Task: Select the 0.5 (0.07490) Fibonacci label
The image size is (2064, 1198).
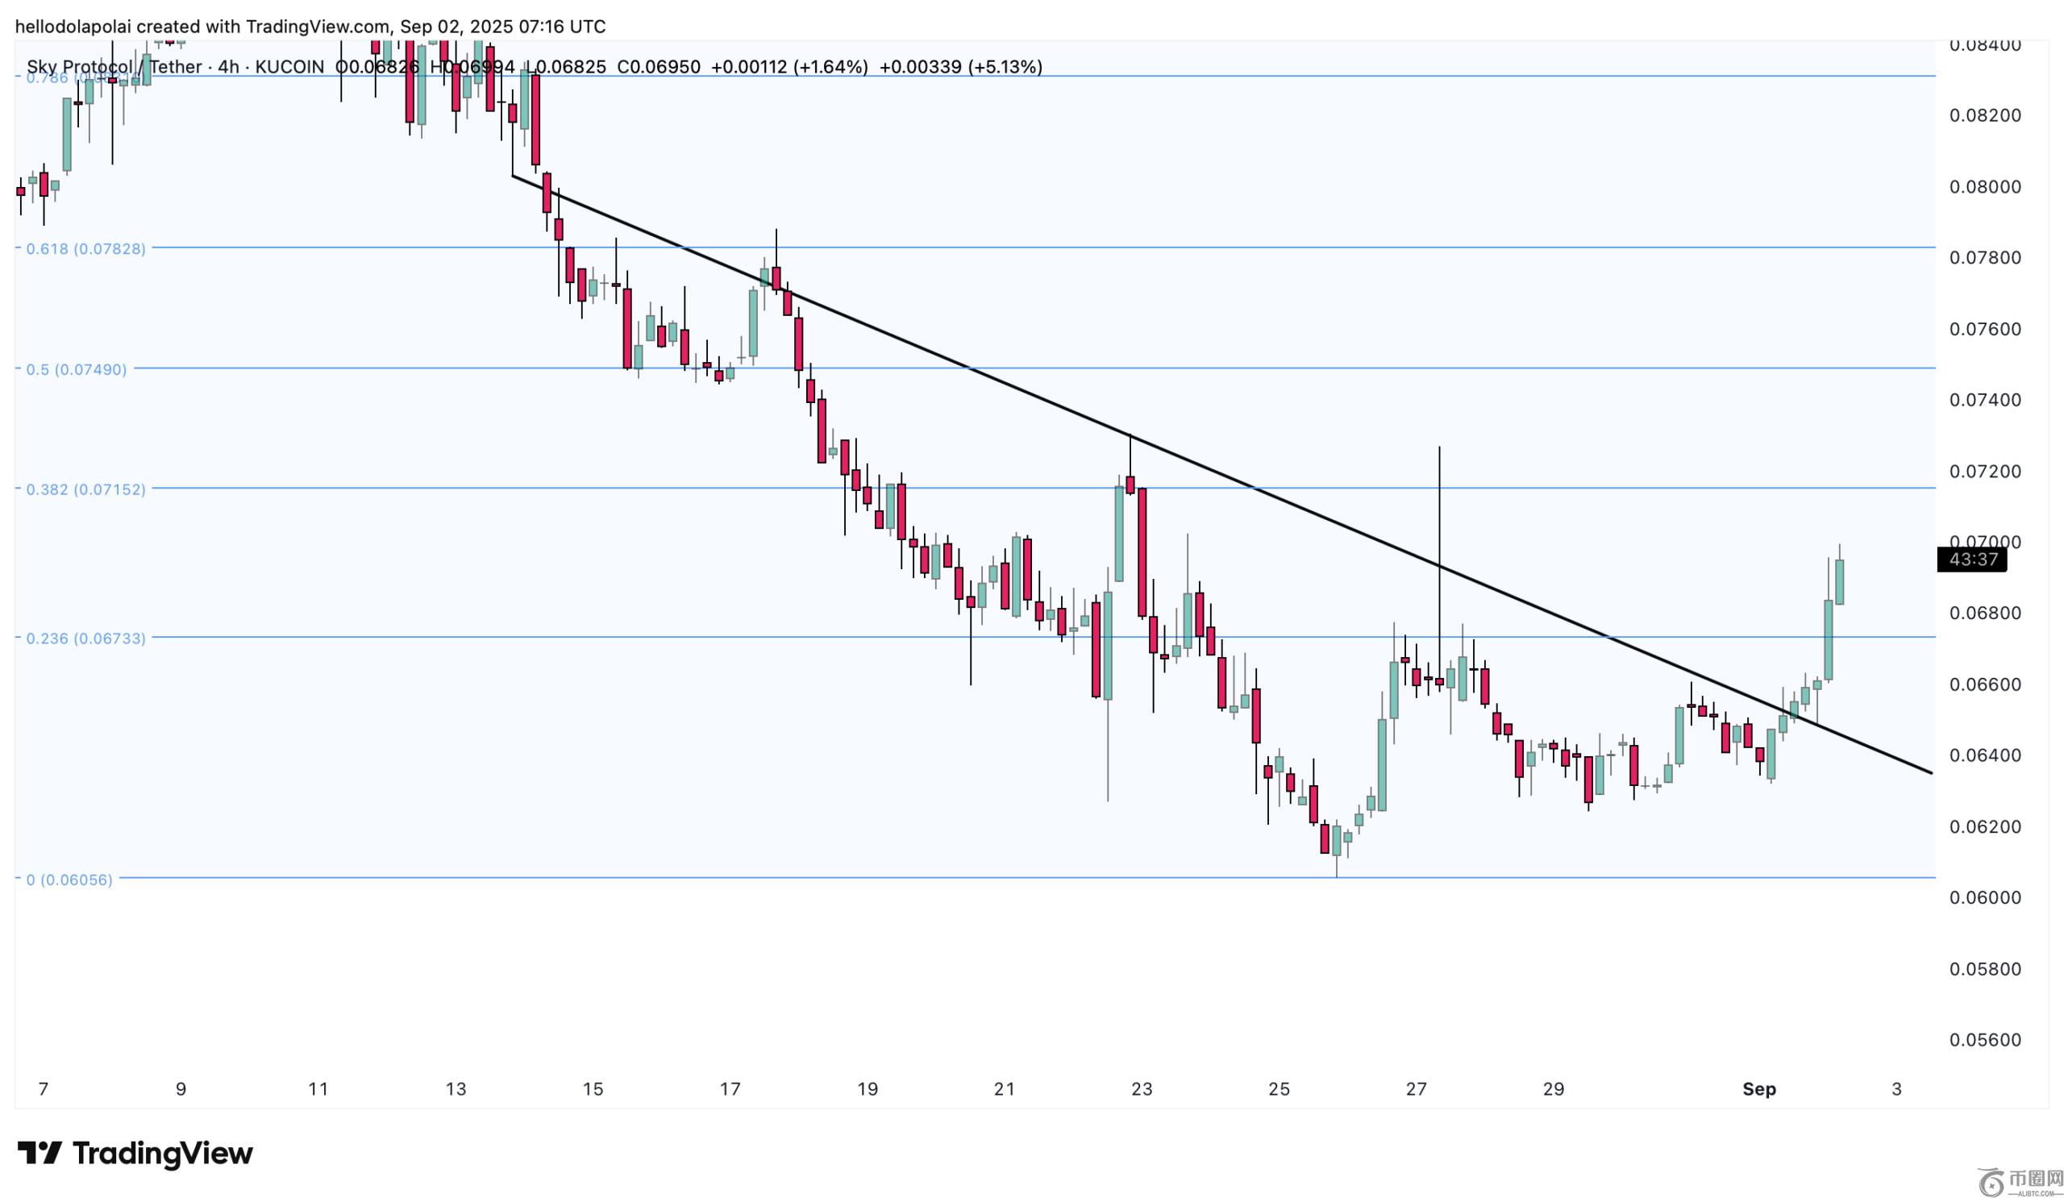Action: click(76, 369)
